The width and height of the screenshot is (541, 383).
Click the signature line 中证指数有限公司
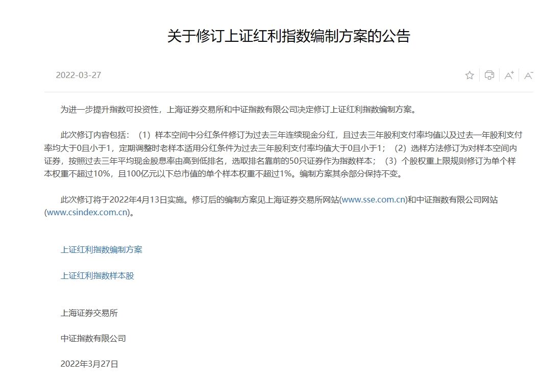[x=93, y=339]
